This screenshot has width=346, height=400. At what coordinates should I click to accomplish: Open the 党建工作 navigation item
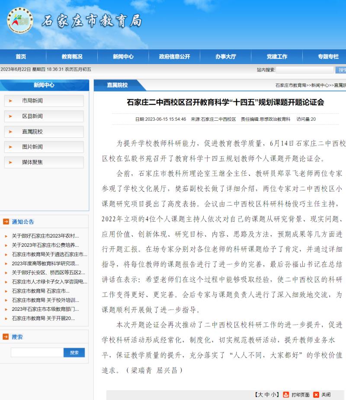pyautogui.click(x=277, y=57)
